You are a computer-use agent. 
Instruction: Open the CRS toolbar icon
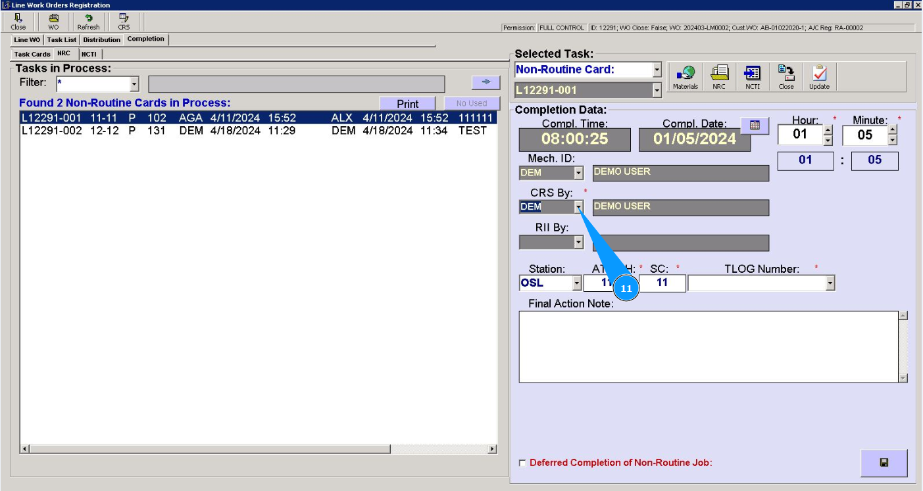(124, 22)
